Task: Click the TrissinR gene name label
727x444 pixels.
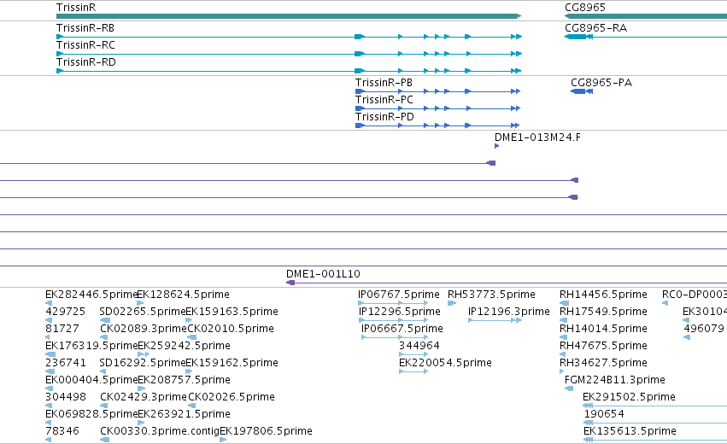Action: [x=76, y=8]
